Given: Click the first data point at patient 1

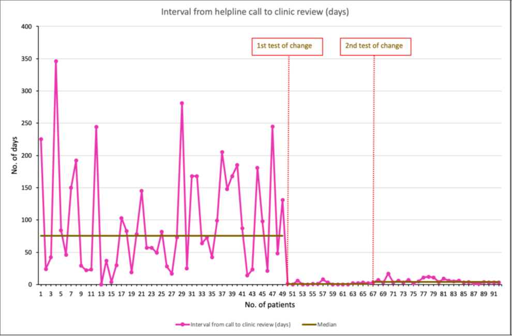Looking at the screenshot, I should [x=41, y=139].
